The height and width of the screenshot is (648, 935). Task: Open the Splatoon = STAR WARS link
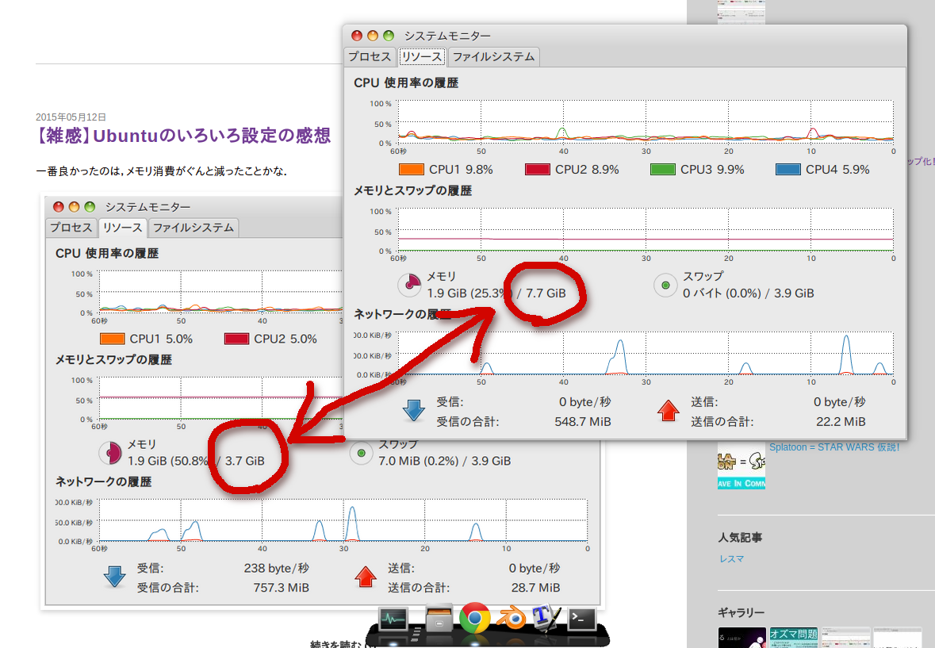pyautogui.click(x=834, y=447)
